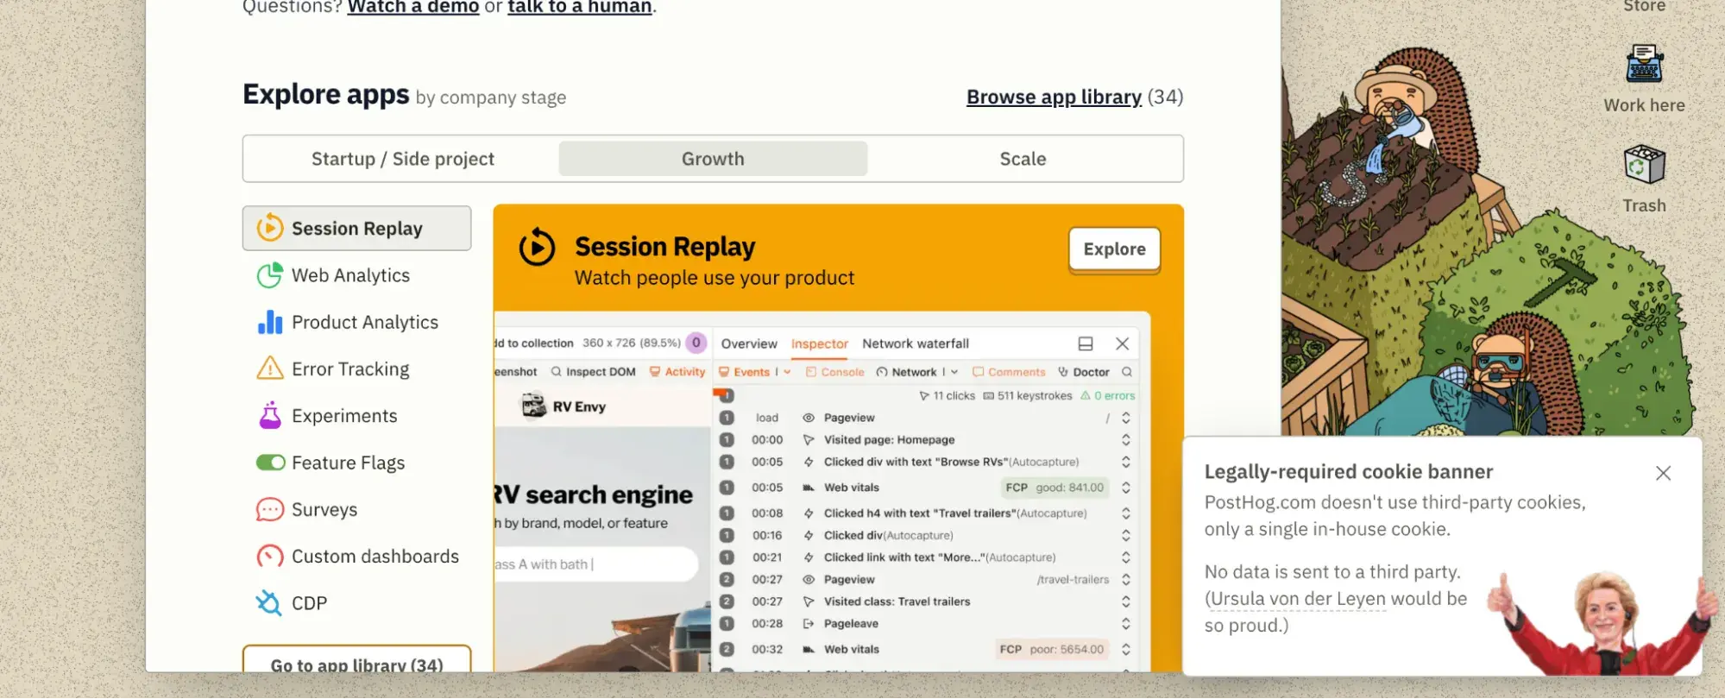Open the dropdown arrow beside Events

(787, 372)
